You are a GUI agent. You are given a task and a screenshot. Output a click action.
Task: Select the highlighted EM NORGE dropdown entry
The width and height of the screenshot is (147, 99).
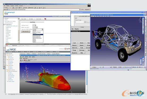tap(38, 35)
